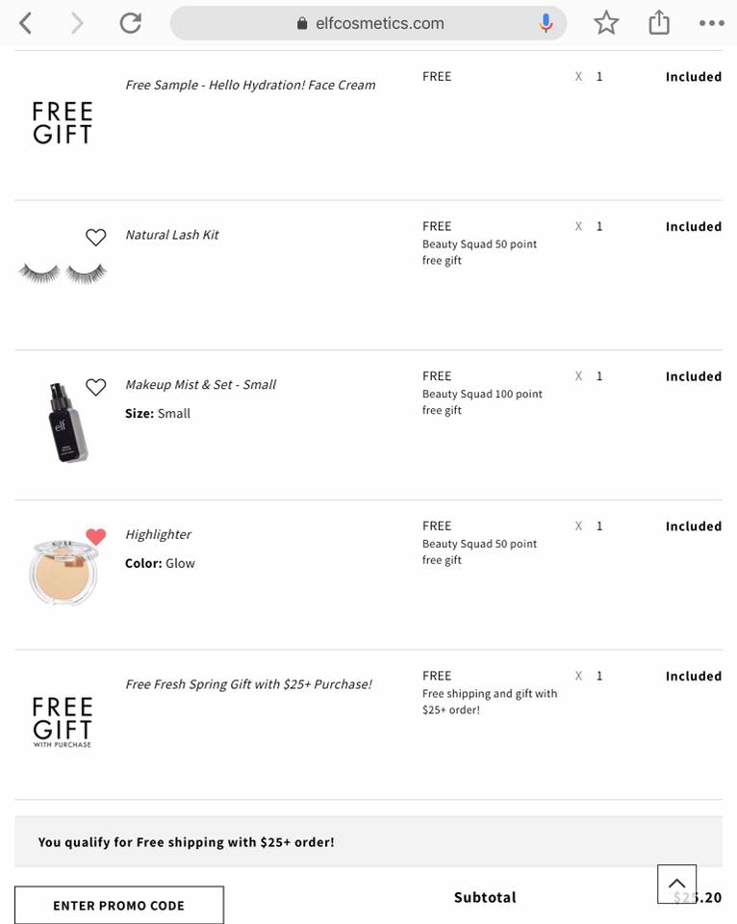Click the Makeup Mist bottle thumbnail

click(67, 423)
